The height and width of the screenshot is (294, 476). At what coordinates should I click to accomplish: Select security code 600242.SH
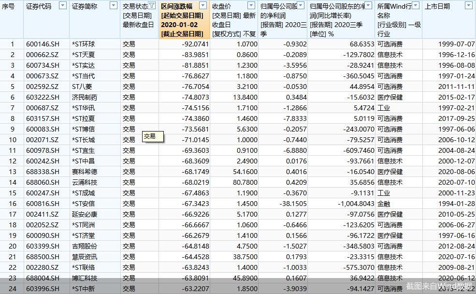[x=43, y=161]
